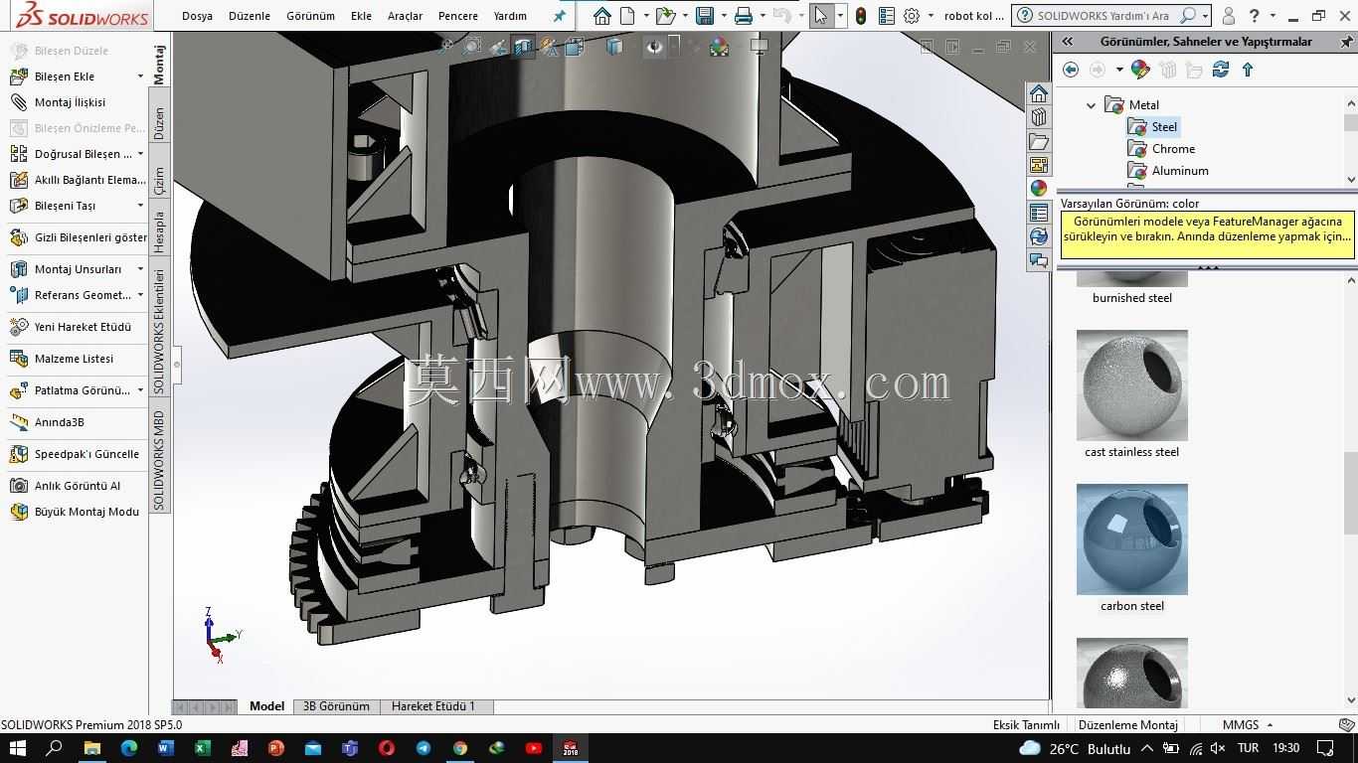Click the Rebuild traffic light icon

861,16
